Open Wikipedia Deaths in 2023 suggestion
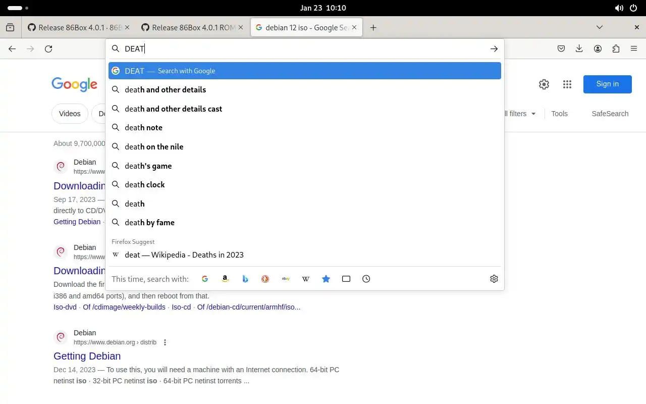Viewport: 646px width, 404px height. click(x=305, y=255)
